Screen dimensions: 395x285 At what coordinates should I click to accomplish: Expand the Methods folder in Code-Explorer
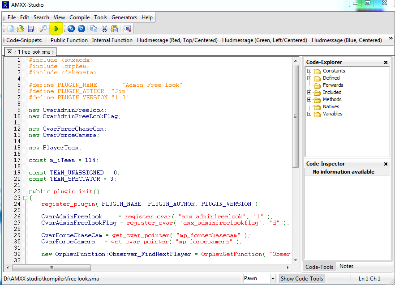(x=309, y=100)
